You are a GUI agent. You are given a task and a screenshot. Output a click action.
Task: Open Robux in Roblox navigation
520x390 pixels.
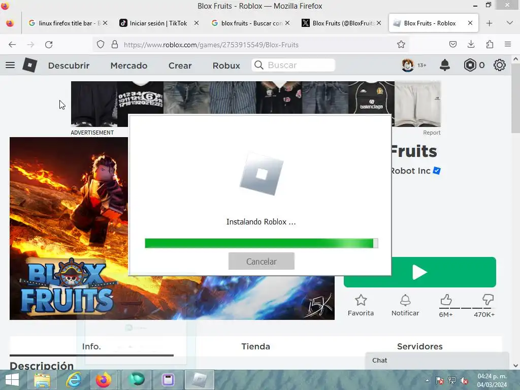pos(226,66)
